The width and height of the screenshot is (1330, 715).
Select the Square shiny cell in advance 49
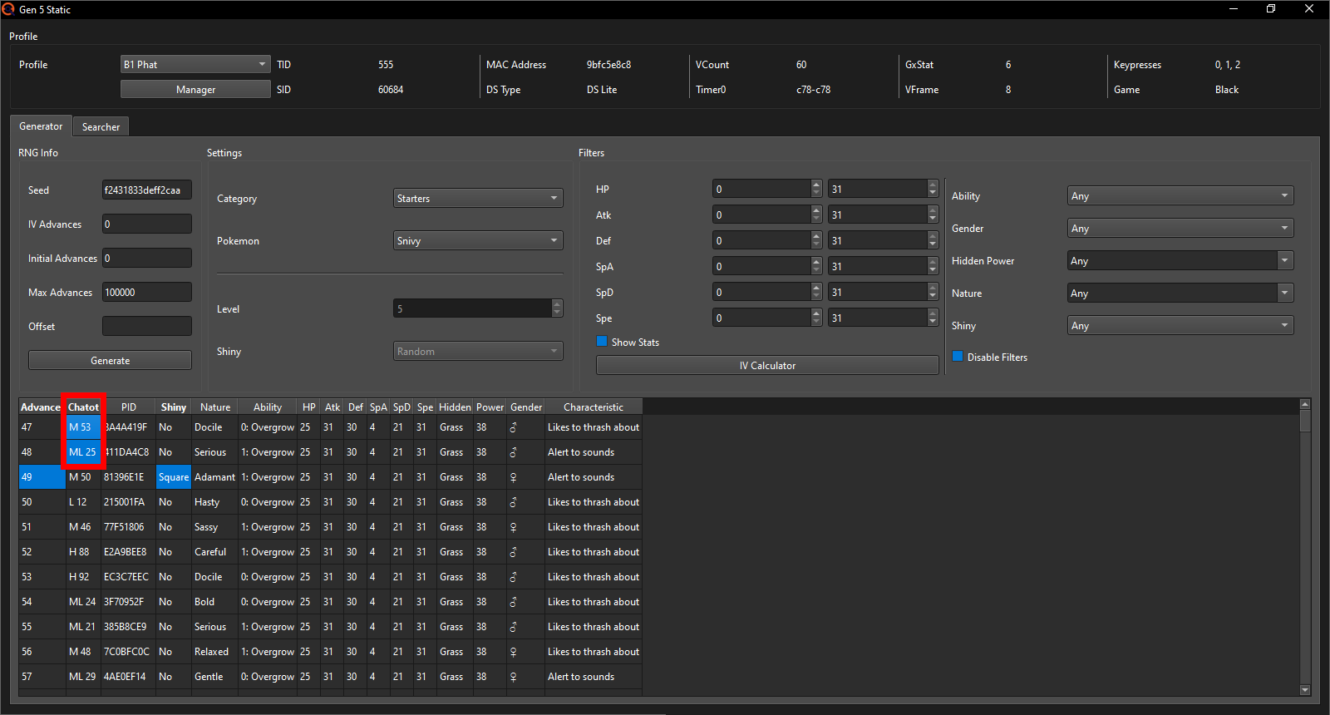[x=173, y=477]
